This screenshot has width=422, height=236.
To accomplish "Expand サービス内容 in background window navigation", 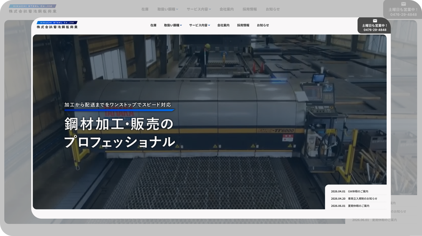I will click(x=199, y=9).
